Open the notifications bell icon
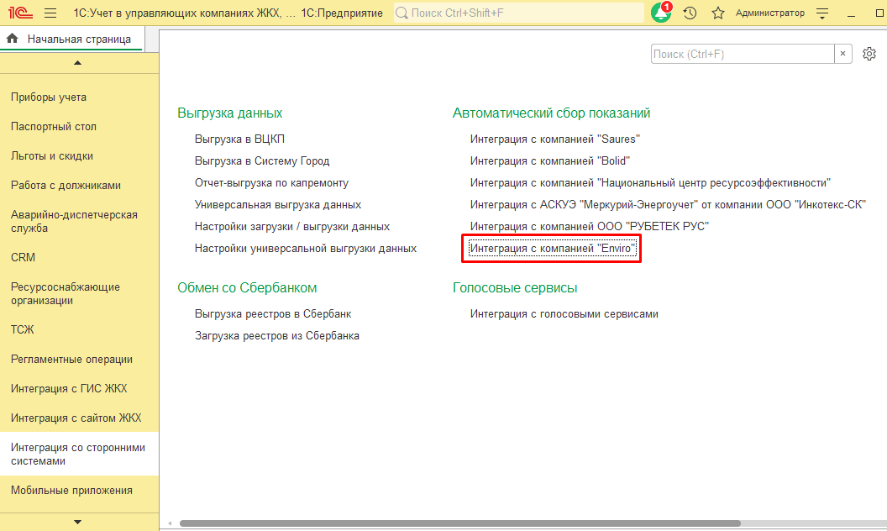The image size is (887, 531). [x=661, y=13]
